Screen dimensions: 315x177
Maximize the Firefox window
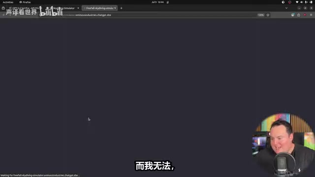pyautogui.click(x=305, y=8)
